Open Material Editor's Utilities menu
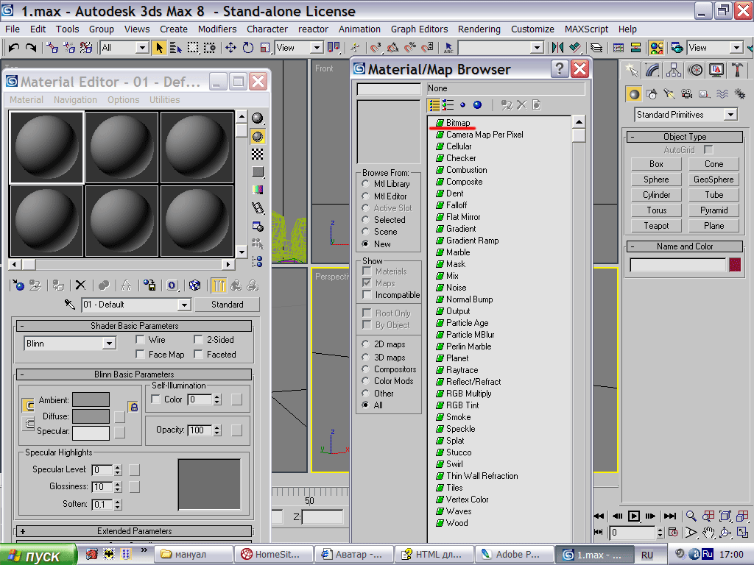The width and height of the screenshot is (754, 565). click(164, 99)
